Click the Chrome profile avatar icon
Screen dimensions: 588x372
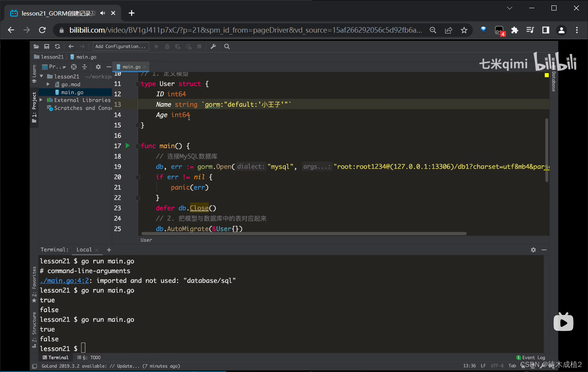coord(561,30)
